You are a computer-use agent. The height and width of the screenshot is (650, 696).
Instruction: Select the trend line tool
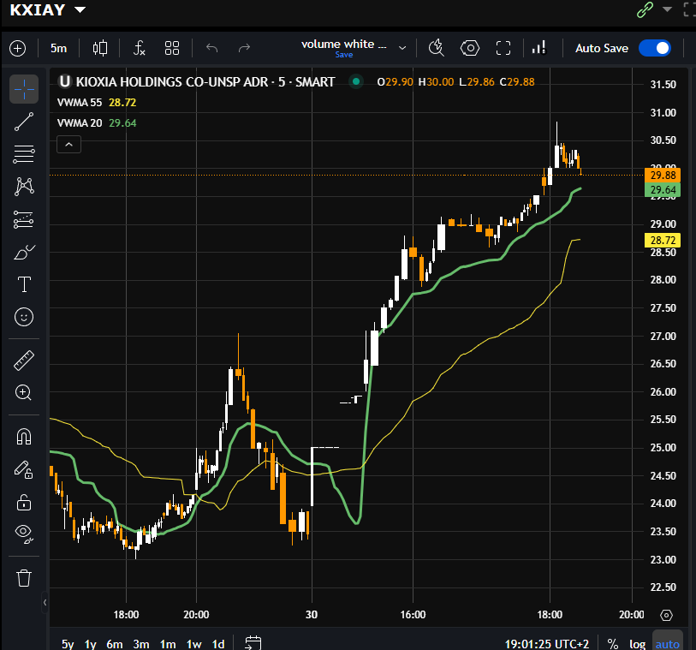[24, 122]
